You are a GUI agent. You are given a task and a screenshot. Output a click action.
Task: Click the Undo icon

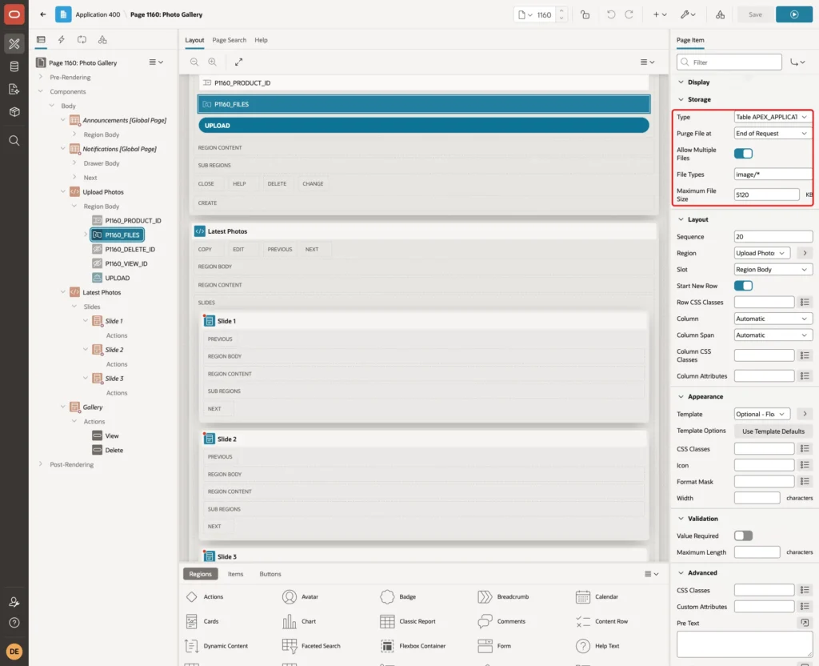610,14
